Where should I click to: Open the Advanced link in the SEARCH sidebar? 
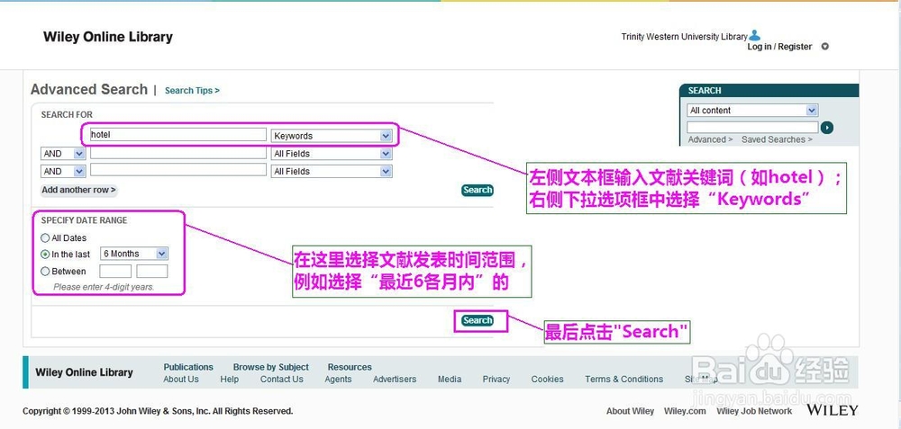710,139
